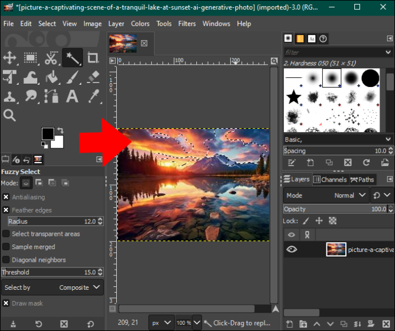Select the Text tool
This screenshot has height=331, width=395.
(72, 96)
